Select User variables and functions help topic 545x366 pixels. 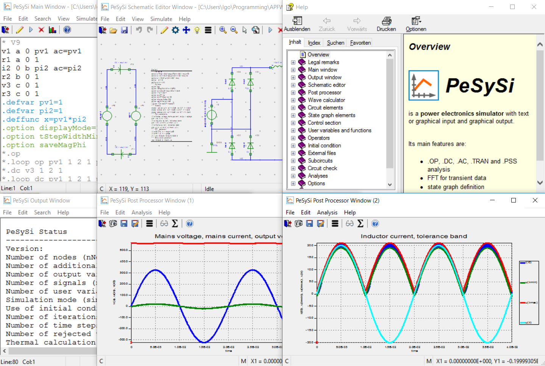[x=339, y=130]
